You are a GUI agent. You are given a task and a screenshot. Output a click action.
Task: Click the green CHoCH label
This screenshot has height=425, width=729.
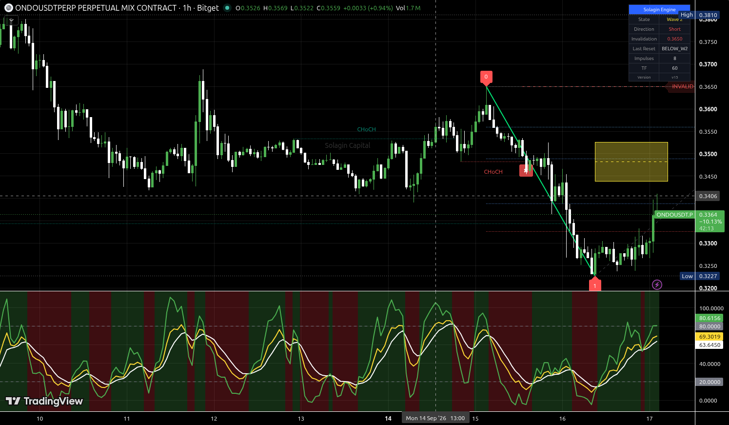point(367,129)
